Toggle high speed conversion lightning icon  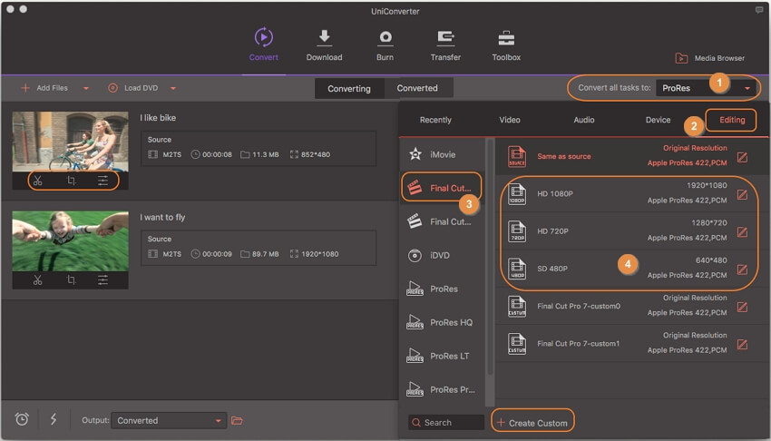54,419
